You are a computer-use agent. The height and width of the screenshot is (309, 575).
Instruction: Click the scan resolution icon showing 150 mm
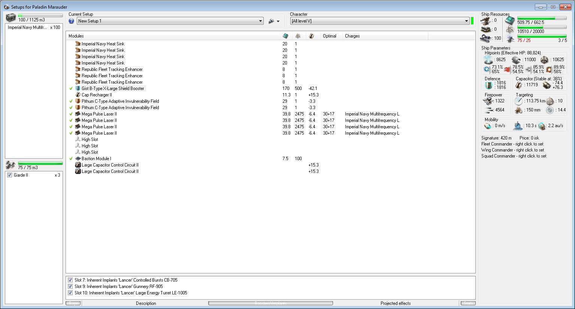(518, 110)
